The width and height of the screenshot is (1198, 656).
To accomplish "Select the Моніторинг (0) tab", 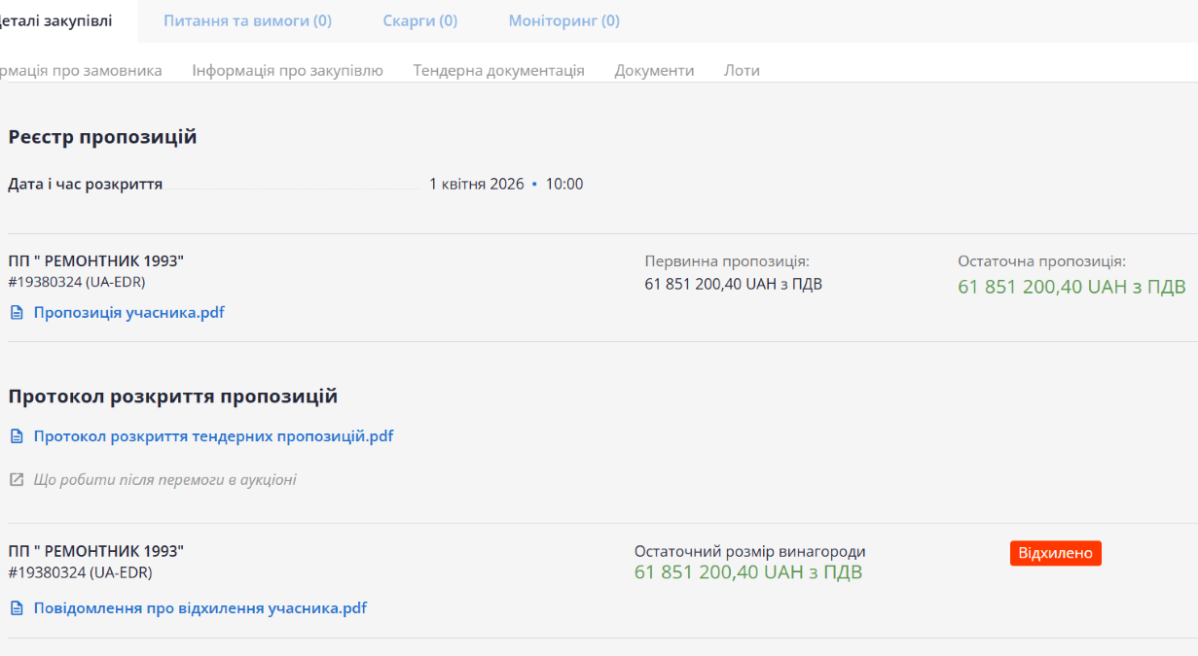I will click(x=563, y=20).
